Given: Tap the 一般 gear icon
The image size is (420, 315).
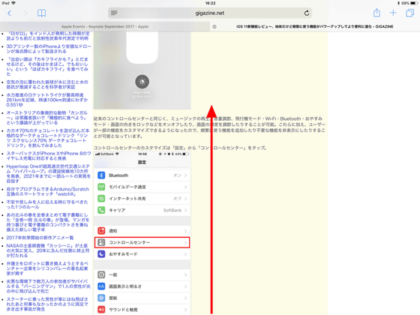Looking at the screenshot, I should pyautogui.click(x=101, y=274).
